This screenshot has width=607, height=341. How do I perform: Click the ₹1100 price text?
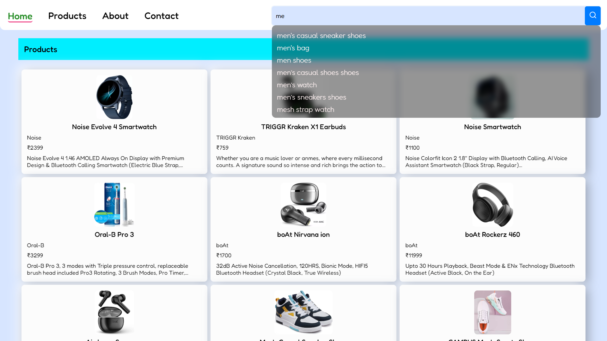[x=413, y=148]
